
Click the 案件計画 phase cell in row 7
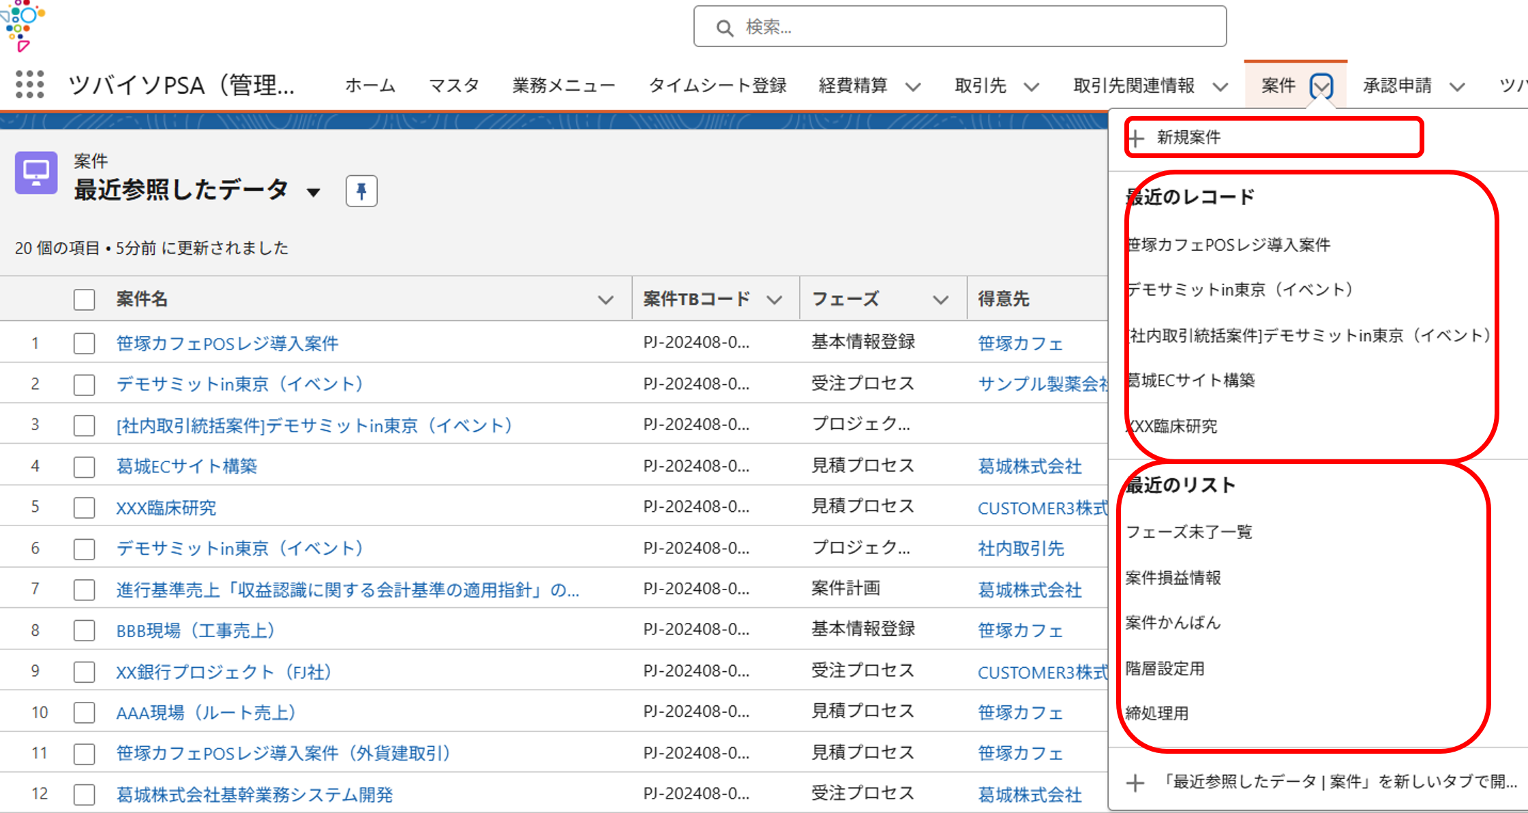pos(845,589)
